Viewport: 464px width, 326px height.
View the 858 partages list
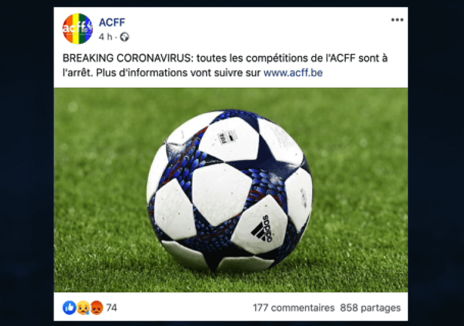point(371,308)
